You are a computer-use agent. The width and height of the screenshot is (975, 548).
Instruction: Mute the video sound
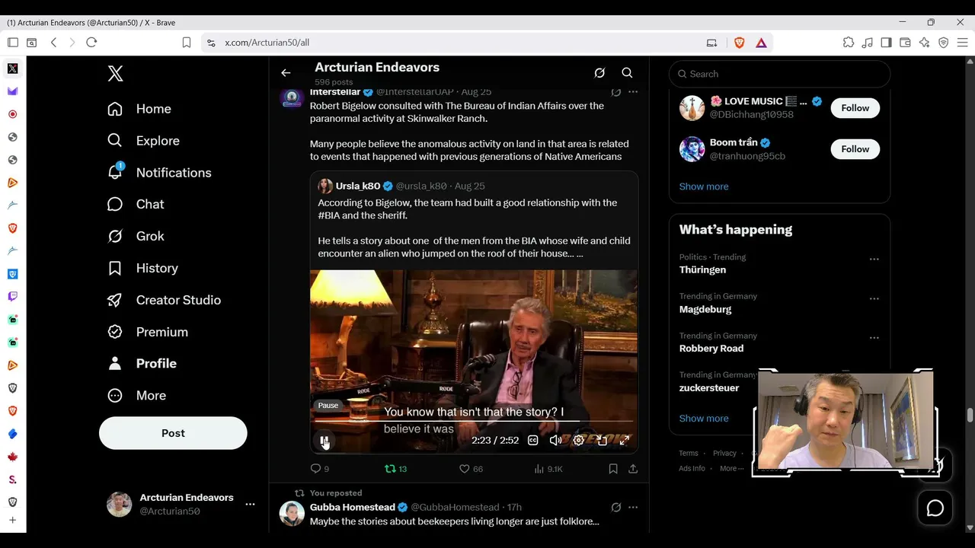556,440
